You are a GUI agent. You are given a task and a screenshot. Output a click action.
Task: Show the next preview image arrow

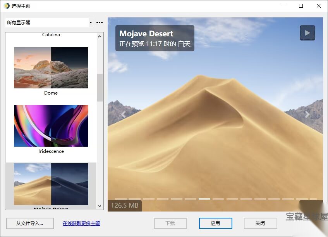tap(307, 114)
